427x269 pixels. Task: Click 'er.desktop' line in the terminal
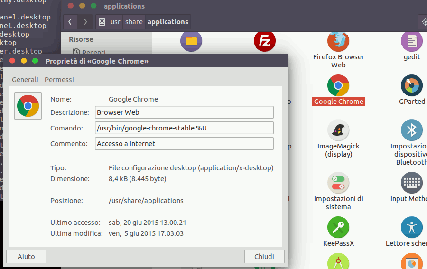[x=21, y=51]
